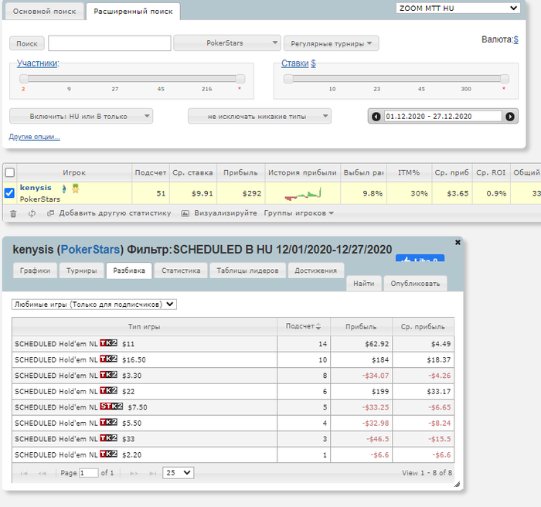
Task: Sort table by Подсчет column arrows
Action: [x=318, y=326]
